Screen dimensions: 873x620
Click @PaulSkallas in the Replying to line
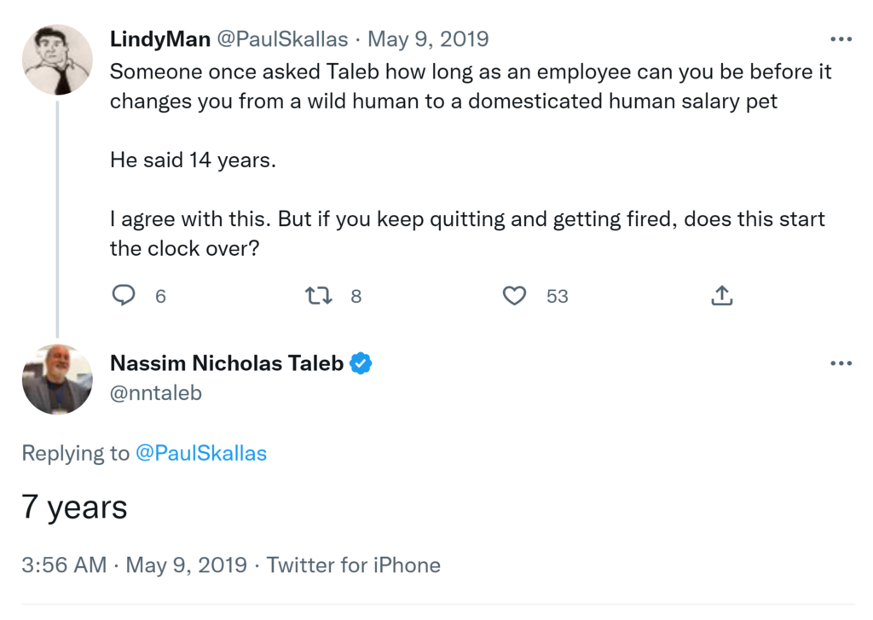point(201,454)
